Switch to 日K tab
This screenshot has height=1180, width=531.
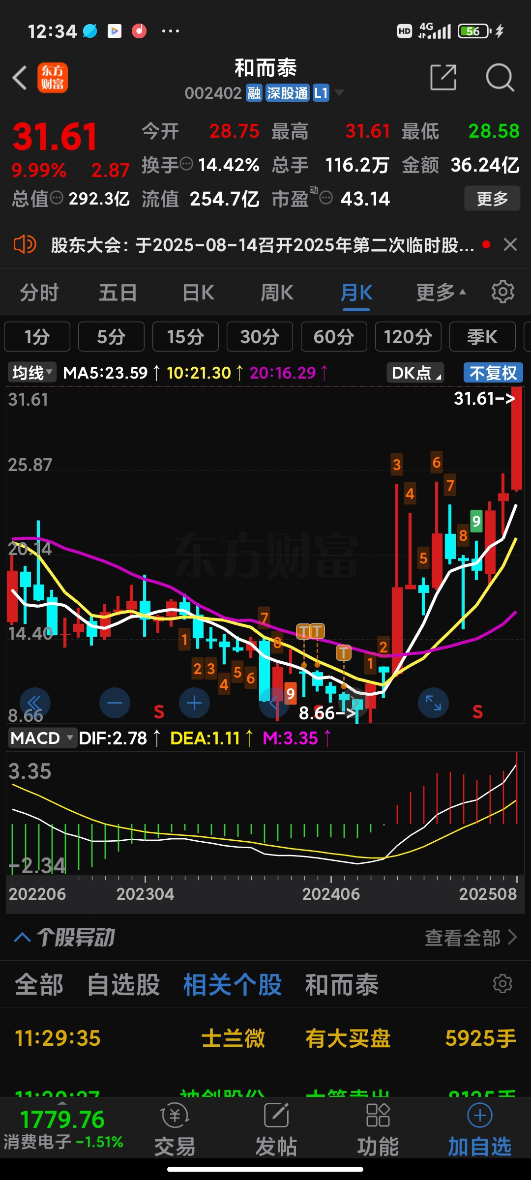[198, 293]
